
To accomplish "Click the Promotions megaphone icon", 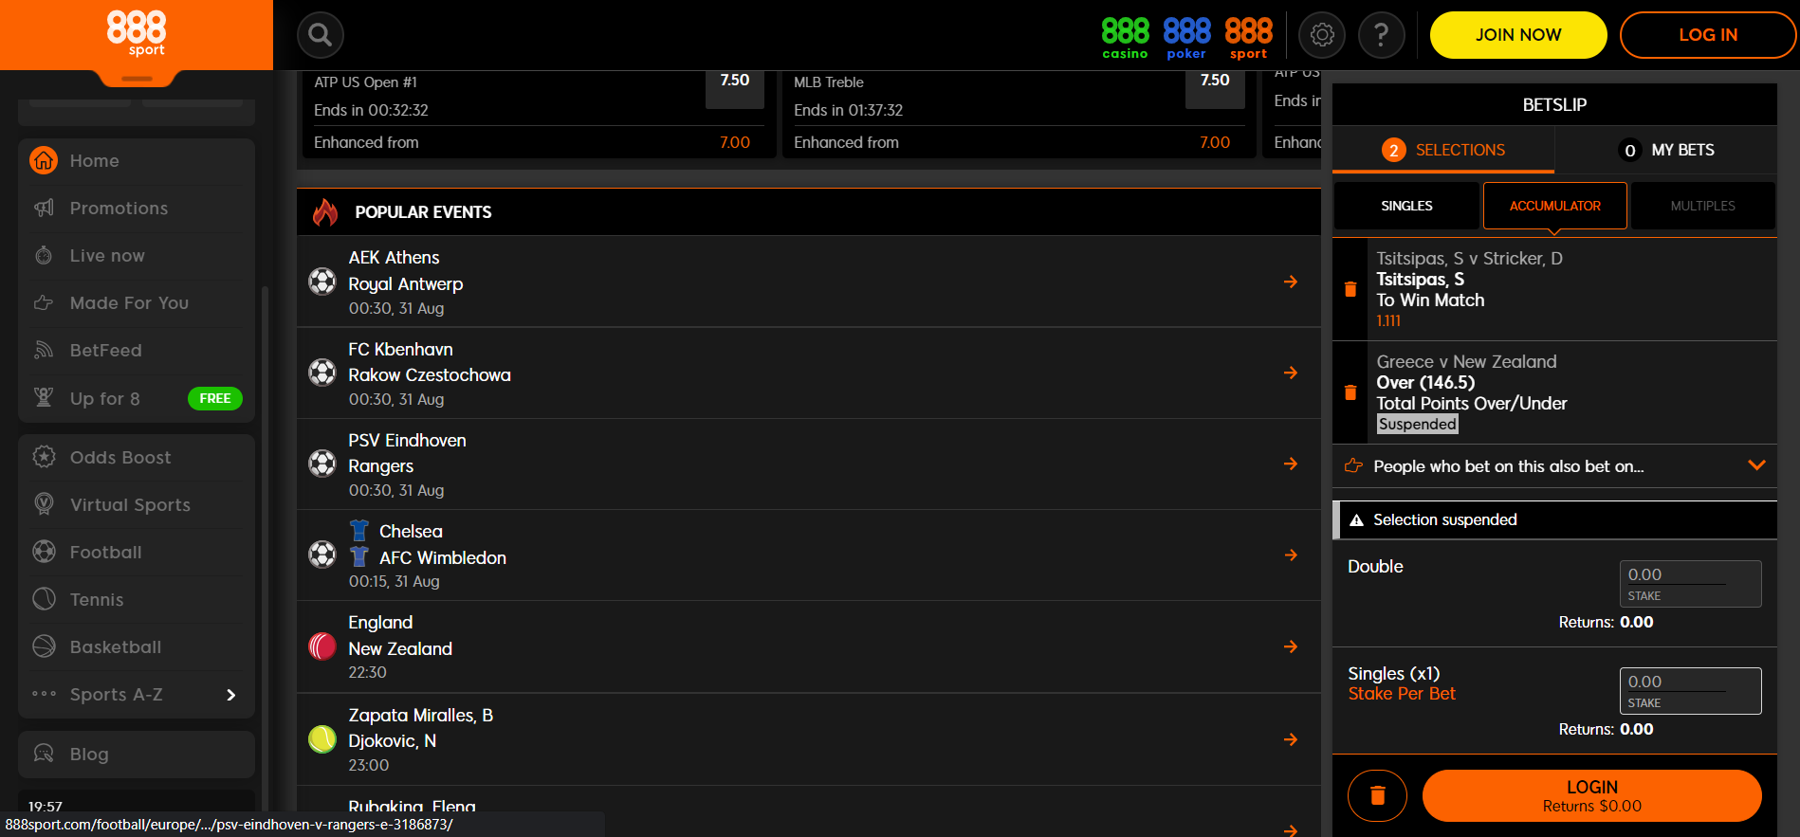I will (x=44, y=208).
